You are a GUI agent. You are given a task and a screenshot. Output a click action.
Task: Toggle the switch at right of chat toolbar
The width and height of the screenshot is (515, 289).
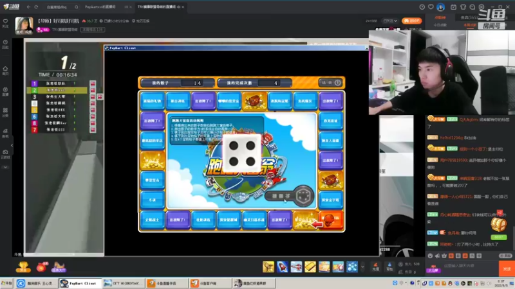(506, 256)
